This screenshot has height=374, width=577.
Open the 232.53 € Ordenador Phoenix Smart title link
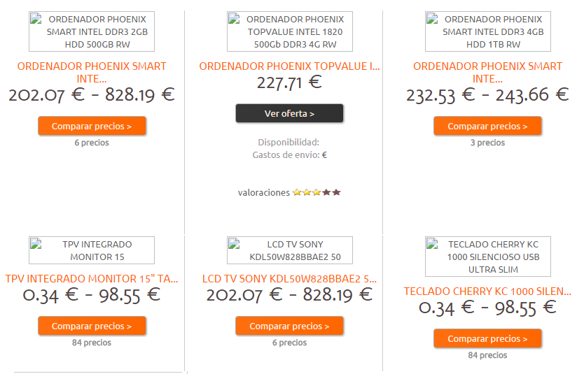click(487, 73)
